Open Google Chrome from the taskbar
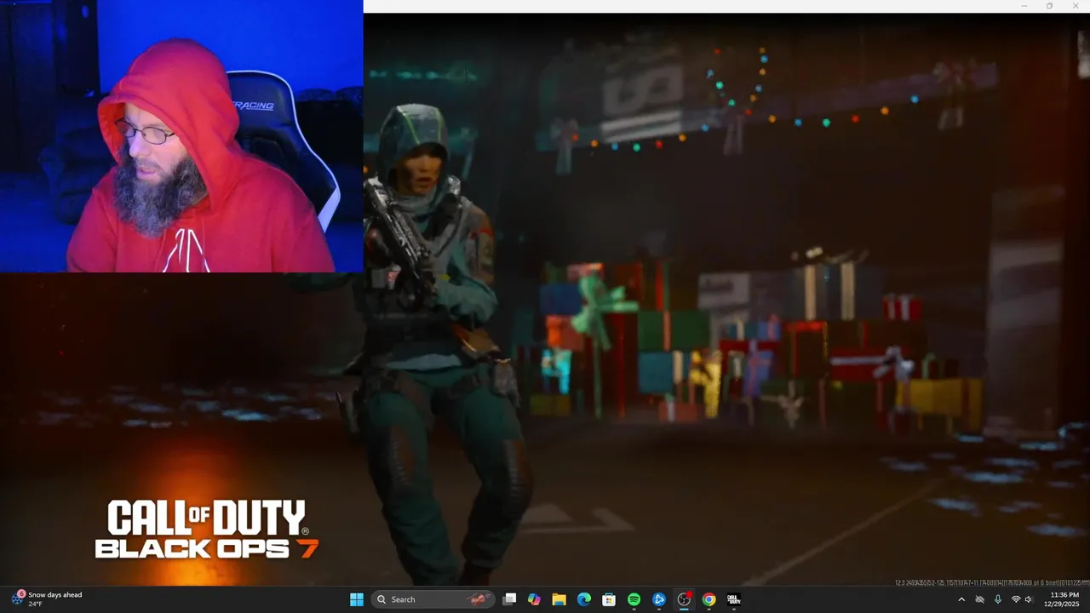This screenshot has height=613, width=1090. click(708, 599)
